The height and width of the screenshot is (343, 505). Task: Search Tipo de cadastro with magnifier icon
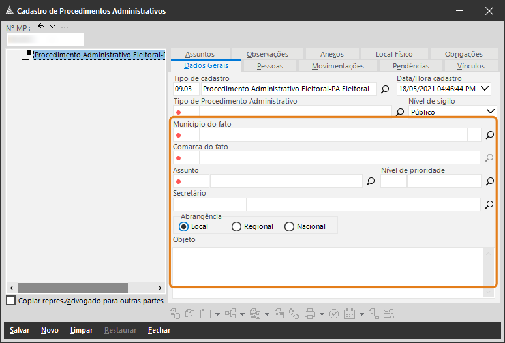point(385,89)
